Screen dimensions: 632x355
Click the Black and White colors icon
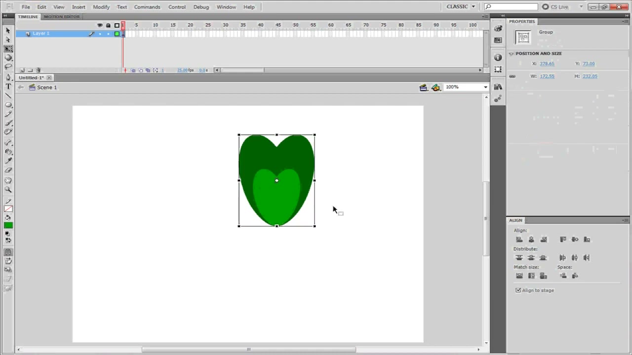tap(7, 233)
